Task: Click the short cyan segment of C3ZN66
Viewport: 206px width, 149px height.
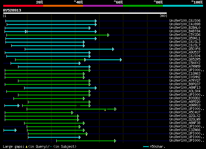Action: (x=9, y=130)
